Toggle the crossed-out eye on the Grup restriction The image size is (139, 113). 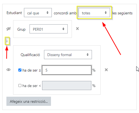tap(9, 29)
